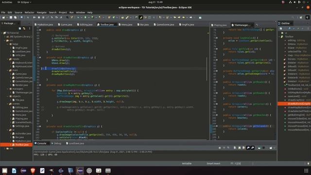
Task: Click the Resume debug toolbar icon
Action: [35, 17]
